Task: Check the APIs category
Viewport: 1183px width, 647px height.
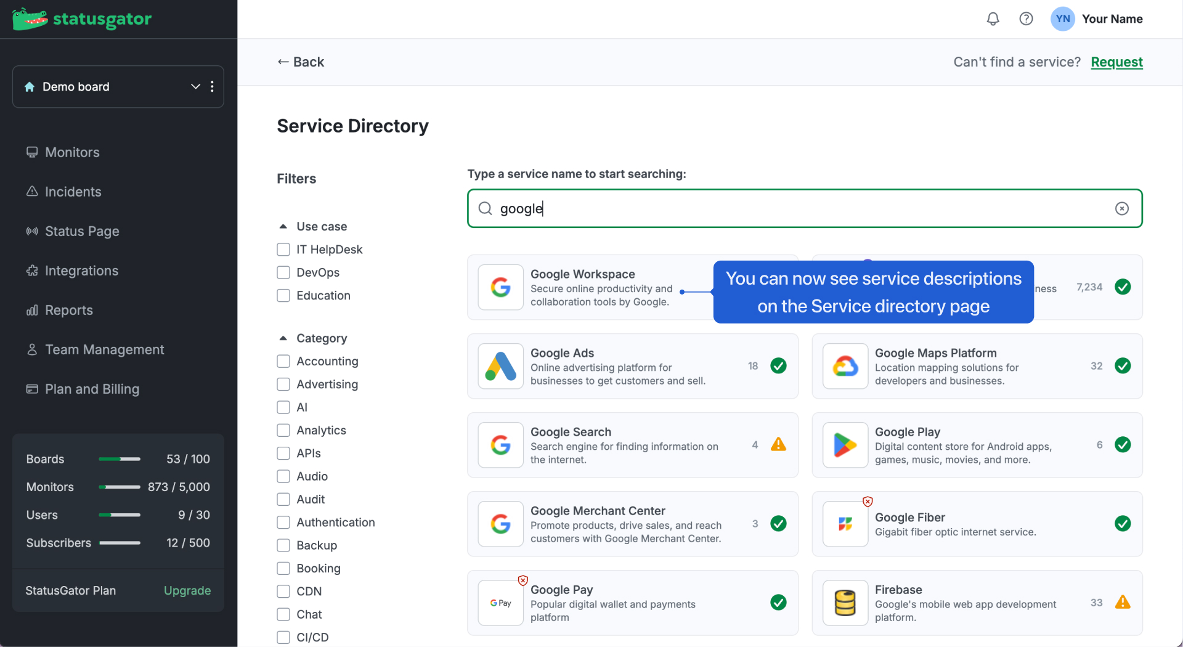Action: (283, 454)
